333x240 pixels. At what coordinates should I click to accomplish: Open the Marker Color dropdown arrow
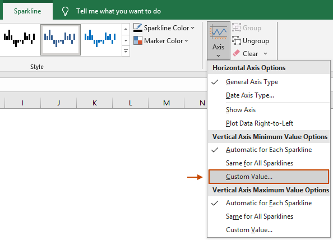pos(186,40)
